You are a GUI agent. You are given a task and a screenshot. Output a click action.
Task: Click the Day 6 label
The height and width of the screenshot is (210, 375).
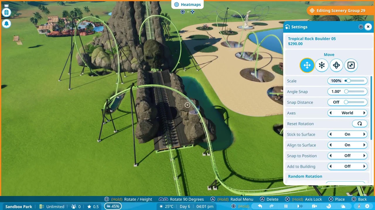[185, 206]
